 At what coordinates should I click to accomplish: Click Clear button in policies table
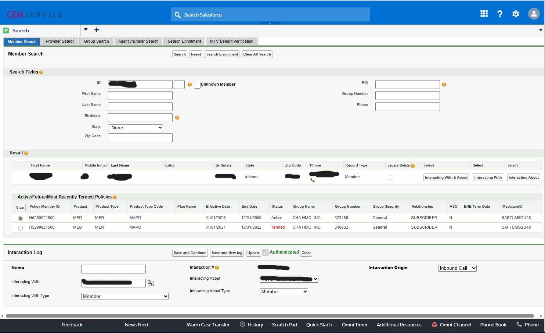20,208
